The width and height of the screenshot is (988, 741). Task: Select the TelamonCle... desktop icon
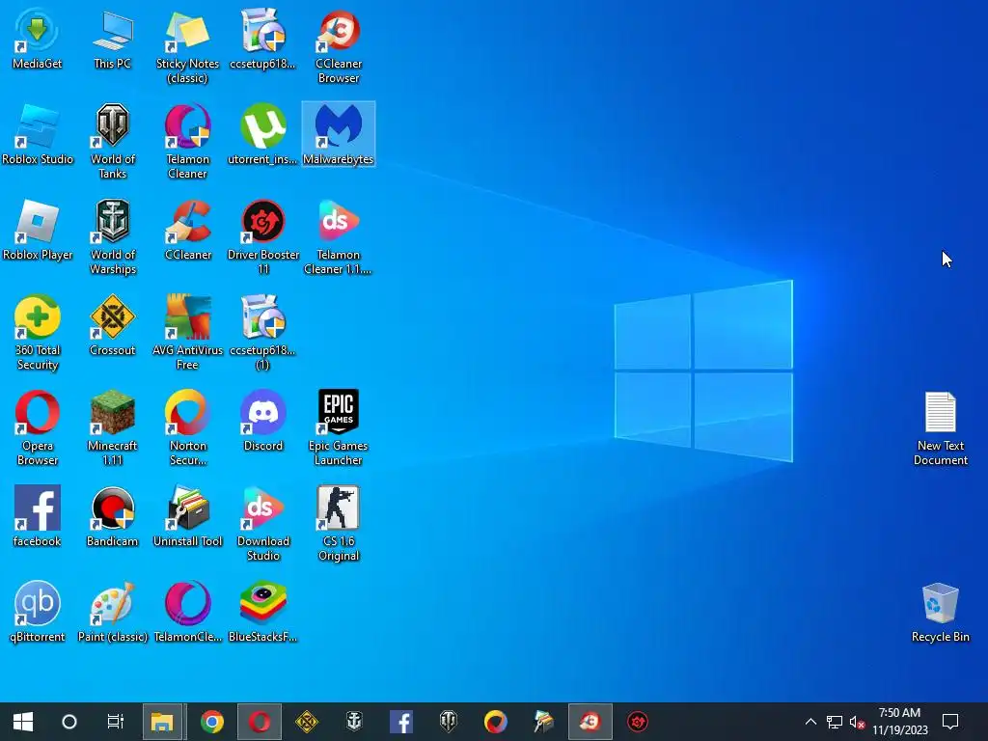pyautogui.click(x=188, y=613)
